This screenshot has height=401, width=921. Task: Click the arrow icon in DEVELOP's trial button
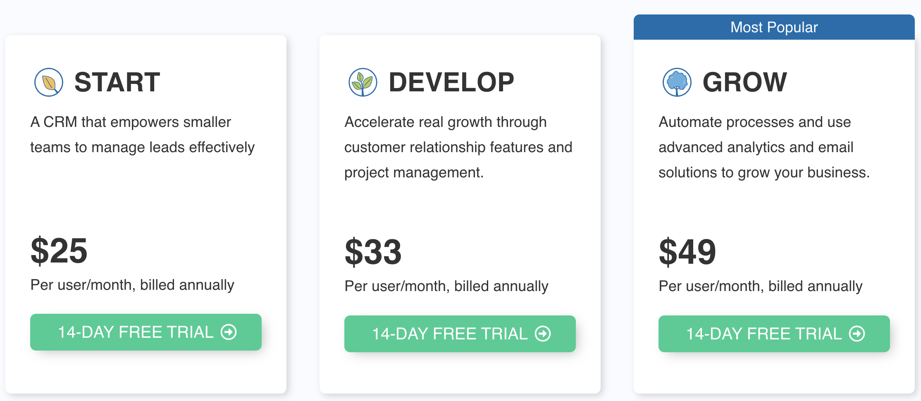(543, 334)
